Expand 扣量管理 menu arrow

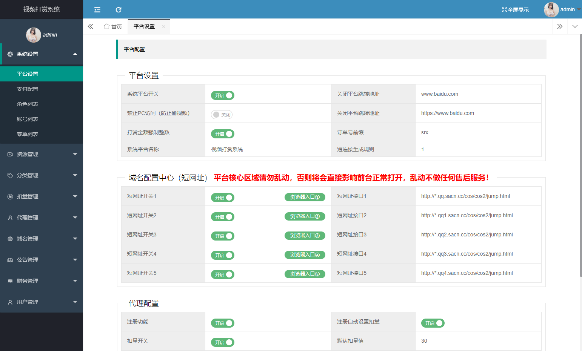point(75,196)
